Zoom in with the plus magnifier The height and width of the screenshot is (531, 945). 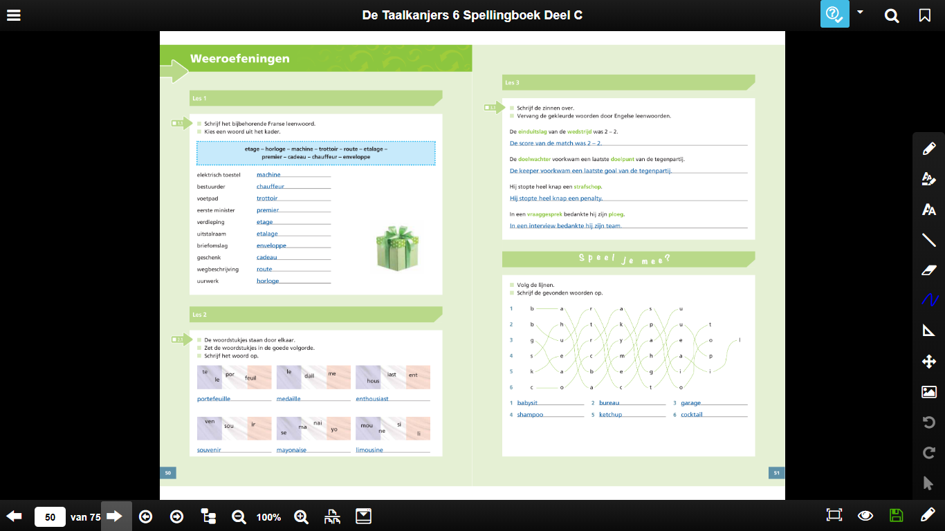pos(301,516)
